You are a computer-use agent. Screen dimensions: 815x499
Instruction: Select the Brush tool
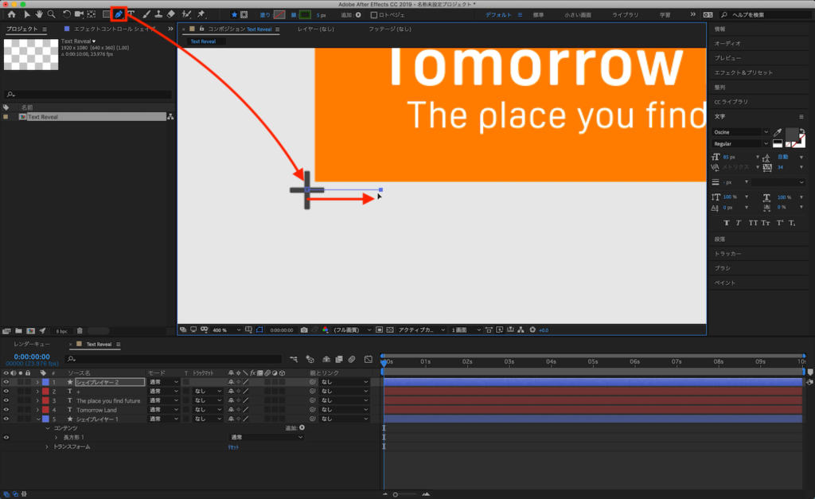(x=146, y=14)
